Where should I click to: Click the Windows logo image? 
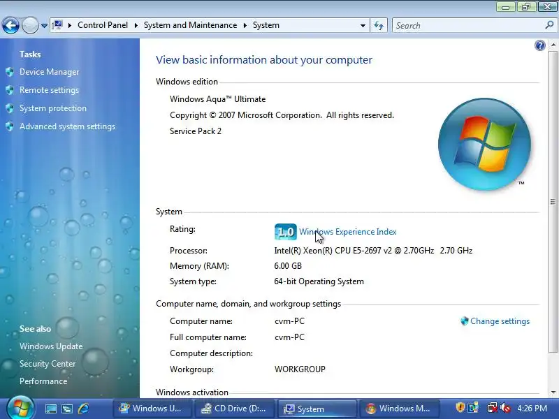click(x=484, y=144)
